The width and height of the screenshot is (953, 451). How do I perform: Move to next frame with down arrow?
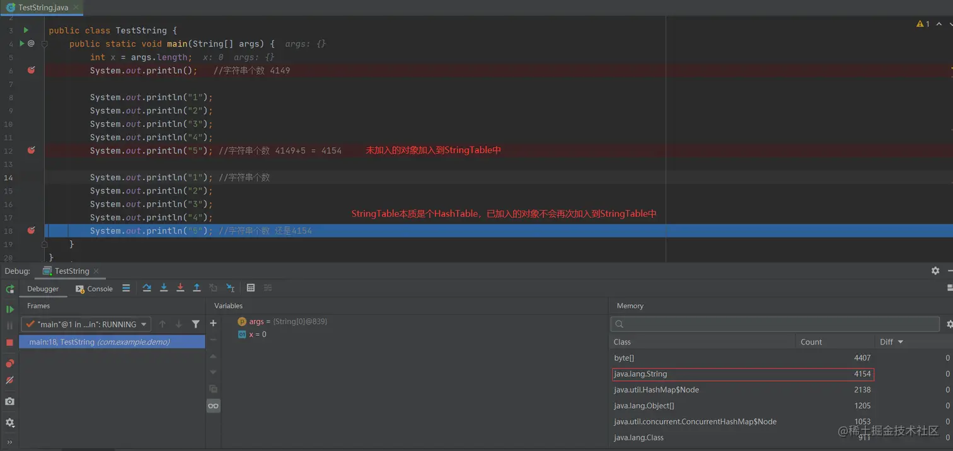click(x=179, y=324)
